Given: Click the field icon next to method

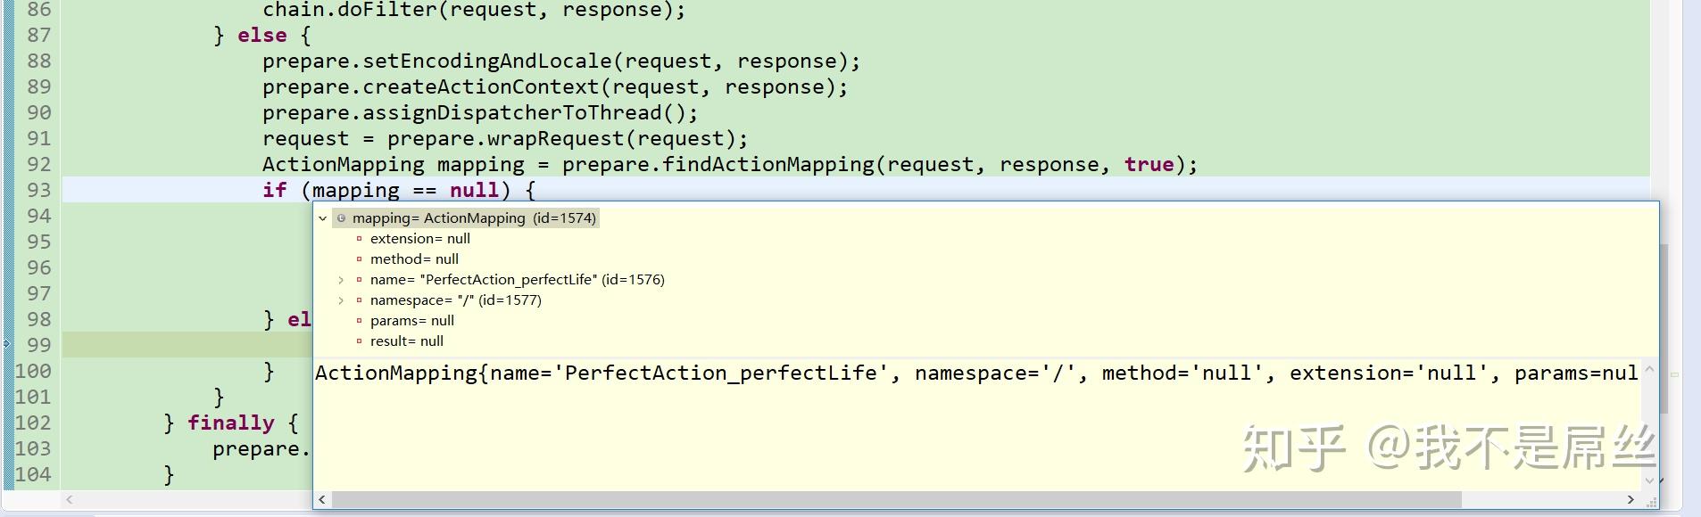Looking at the screenshot, I should 359,259.
